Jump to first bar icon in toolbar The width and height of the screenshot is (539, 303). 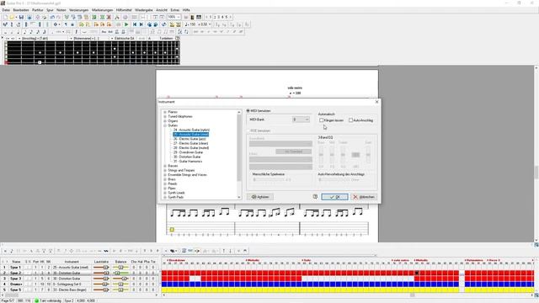coord(135,24)
